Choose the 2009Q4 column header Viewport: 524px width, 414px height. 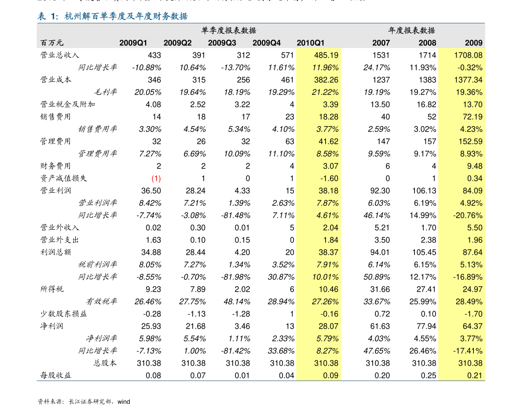click(266, 43)
